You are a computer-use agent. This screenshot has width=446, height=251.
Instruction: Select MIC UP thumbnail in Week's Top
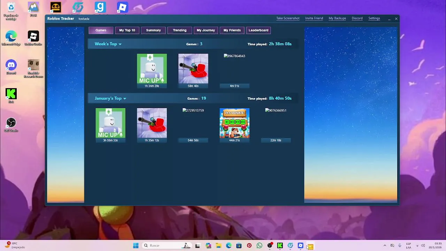(152, 69)
